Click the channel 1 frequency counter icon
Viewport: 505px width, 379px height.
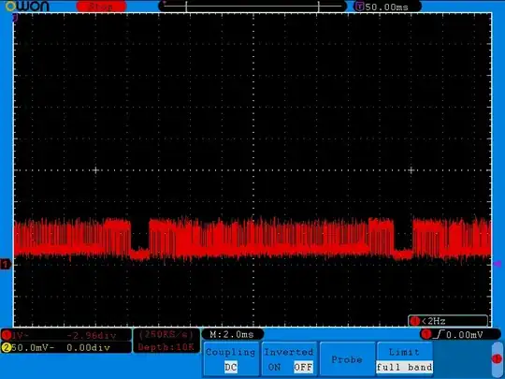(x=415, y=321)
